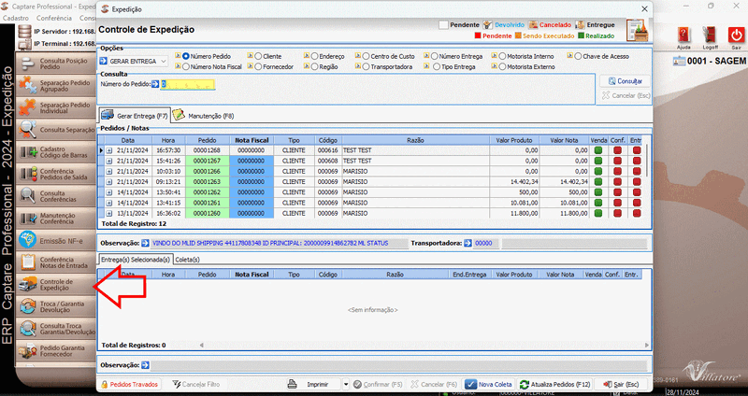The height and width of the screenshot is (396, 748).
Task: Open Consulta Separação sidebar item
Action: (56, 130)
